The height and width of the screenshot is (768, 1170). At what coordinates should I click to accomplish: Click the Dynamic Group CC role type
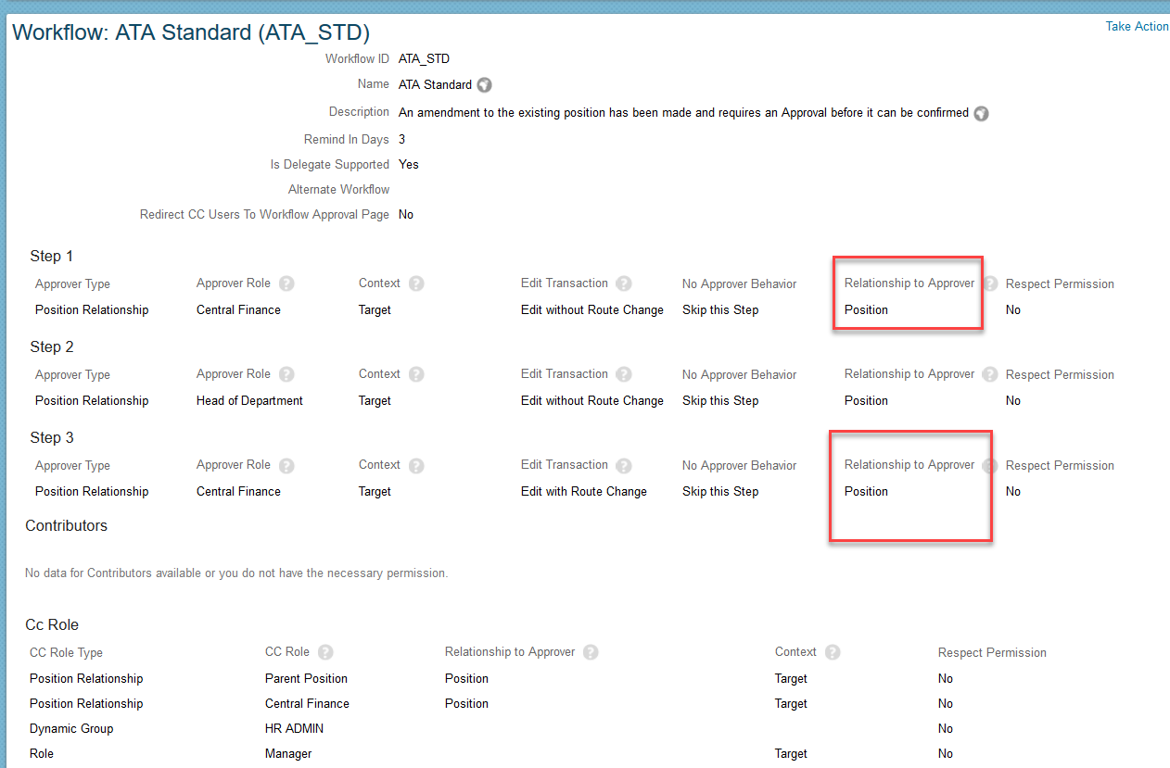71,729
